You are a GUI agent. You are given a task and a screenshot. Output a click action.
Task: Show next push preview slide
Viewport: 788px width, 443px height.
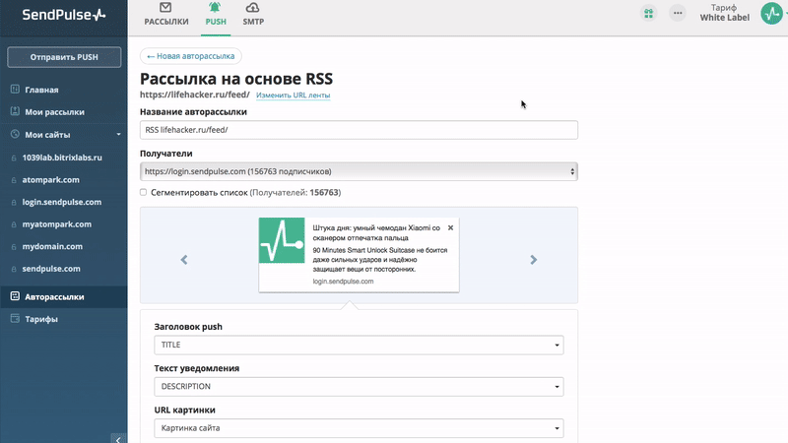coord(533,260)
